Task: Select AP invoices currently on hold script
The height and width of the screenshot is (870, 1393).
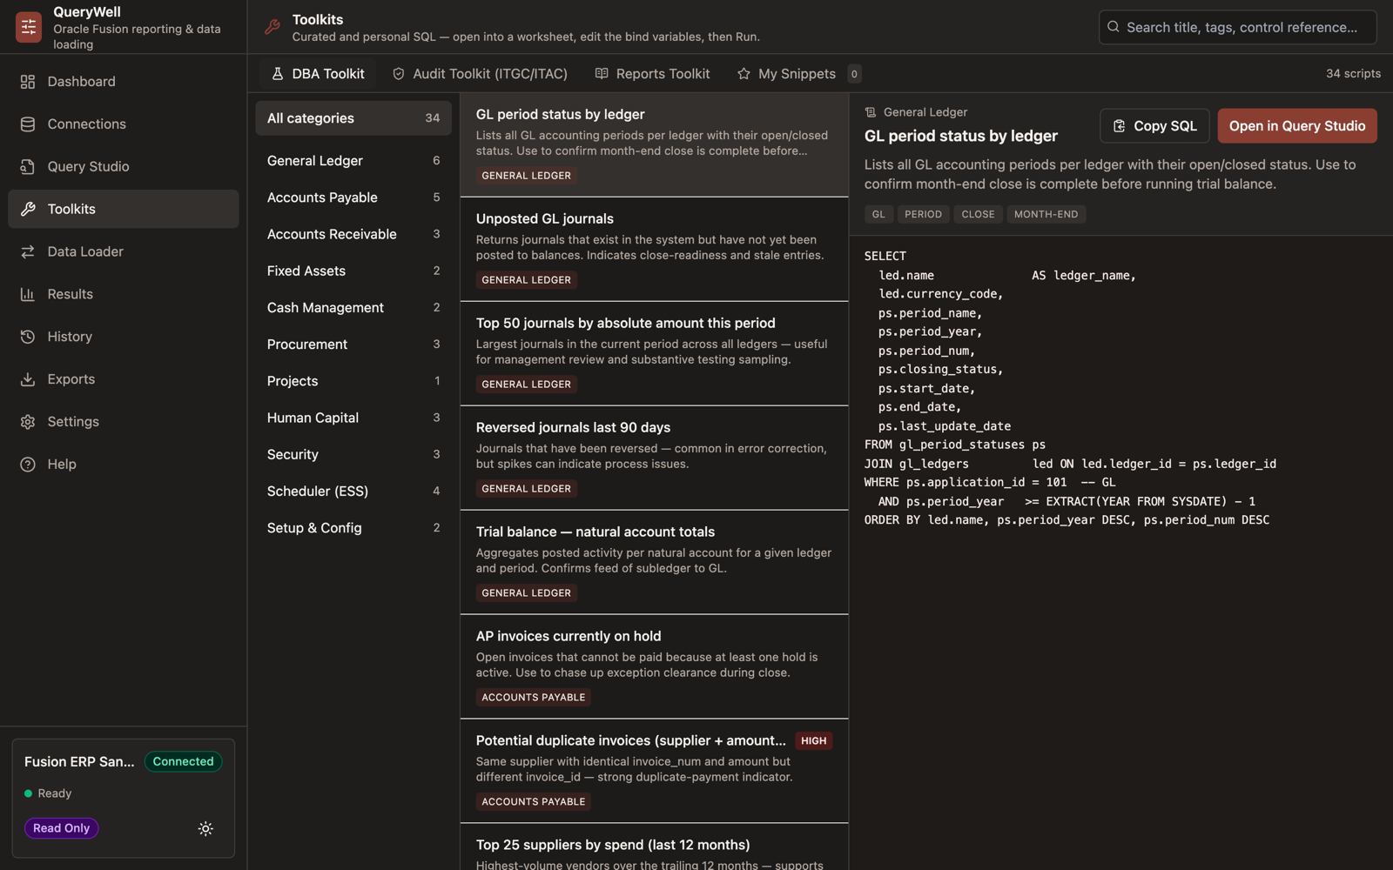Action: tap(654, 666)
